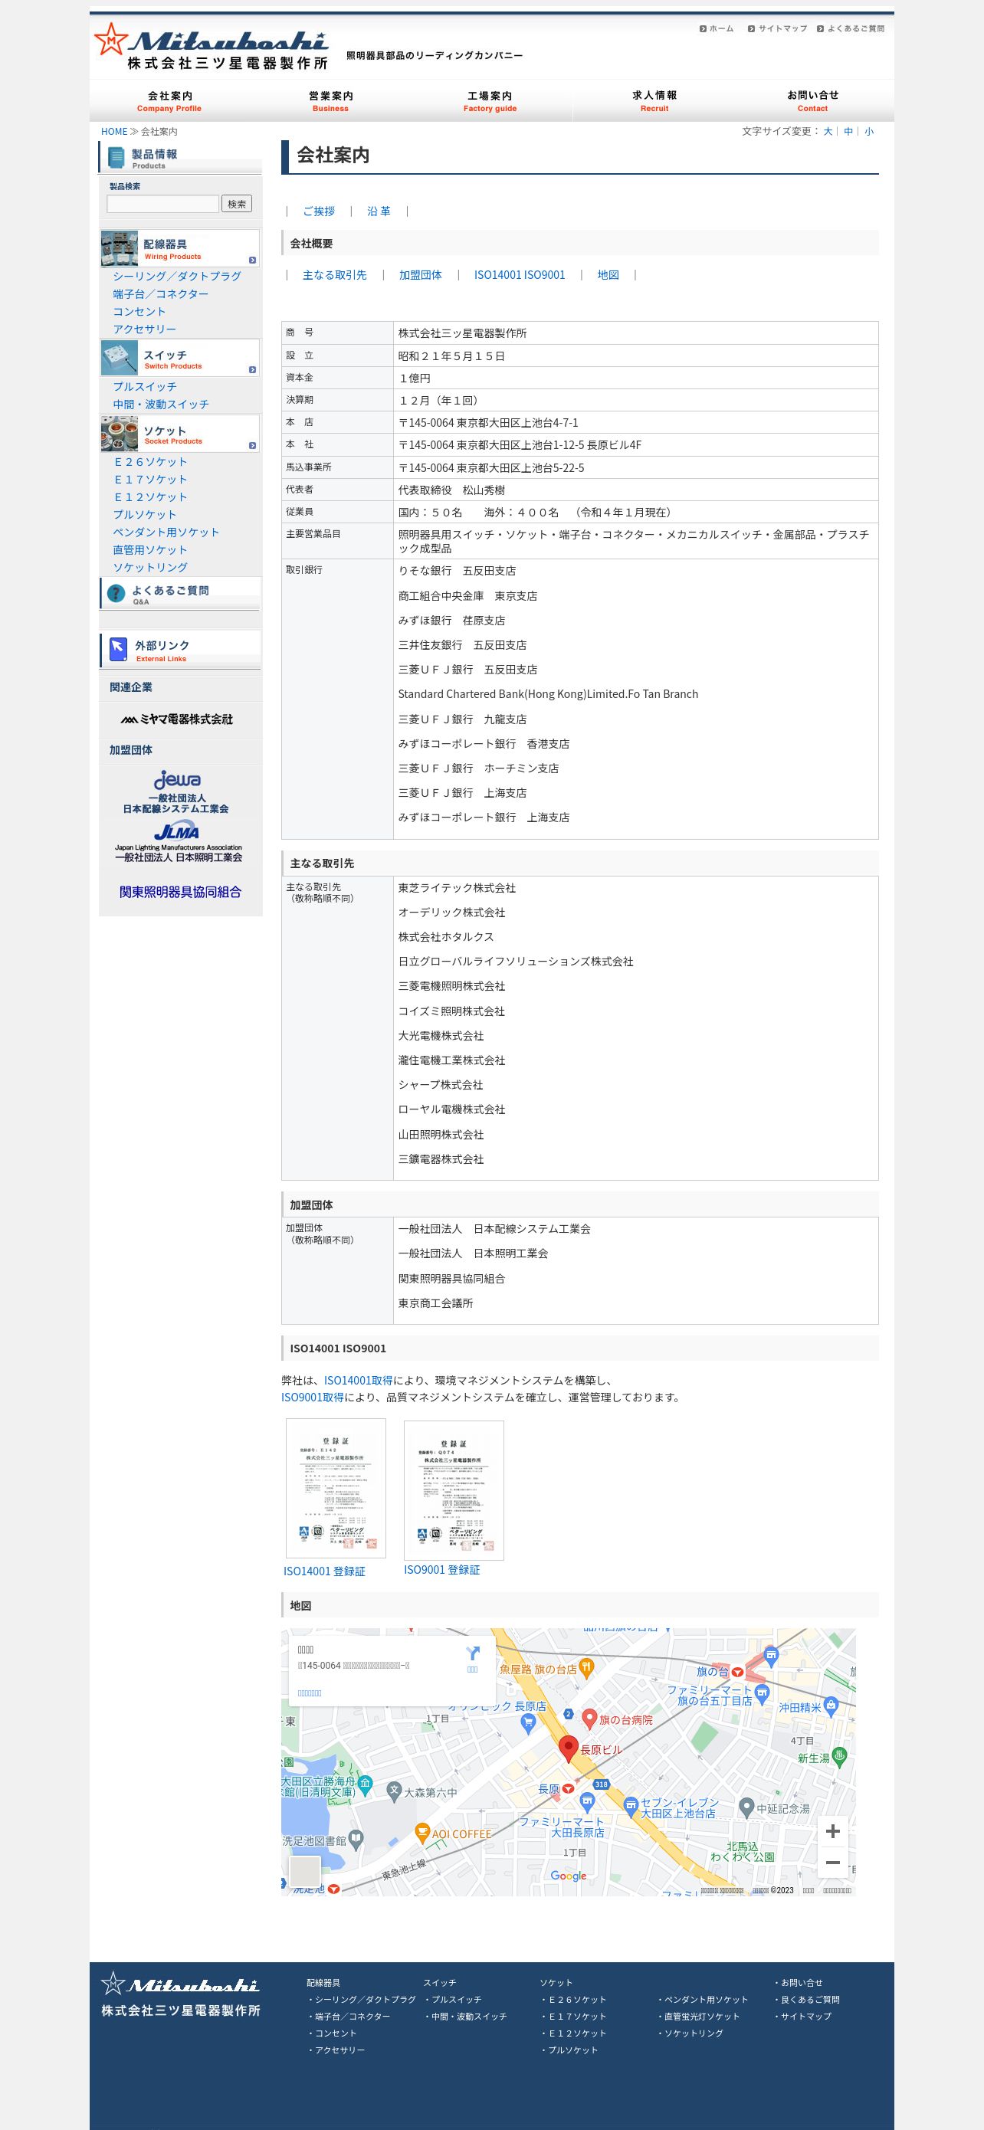The width and height of the screenshot is (984, 2130).
Task: Zoom in on the map
Action: tap(833, 1830)
